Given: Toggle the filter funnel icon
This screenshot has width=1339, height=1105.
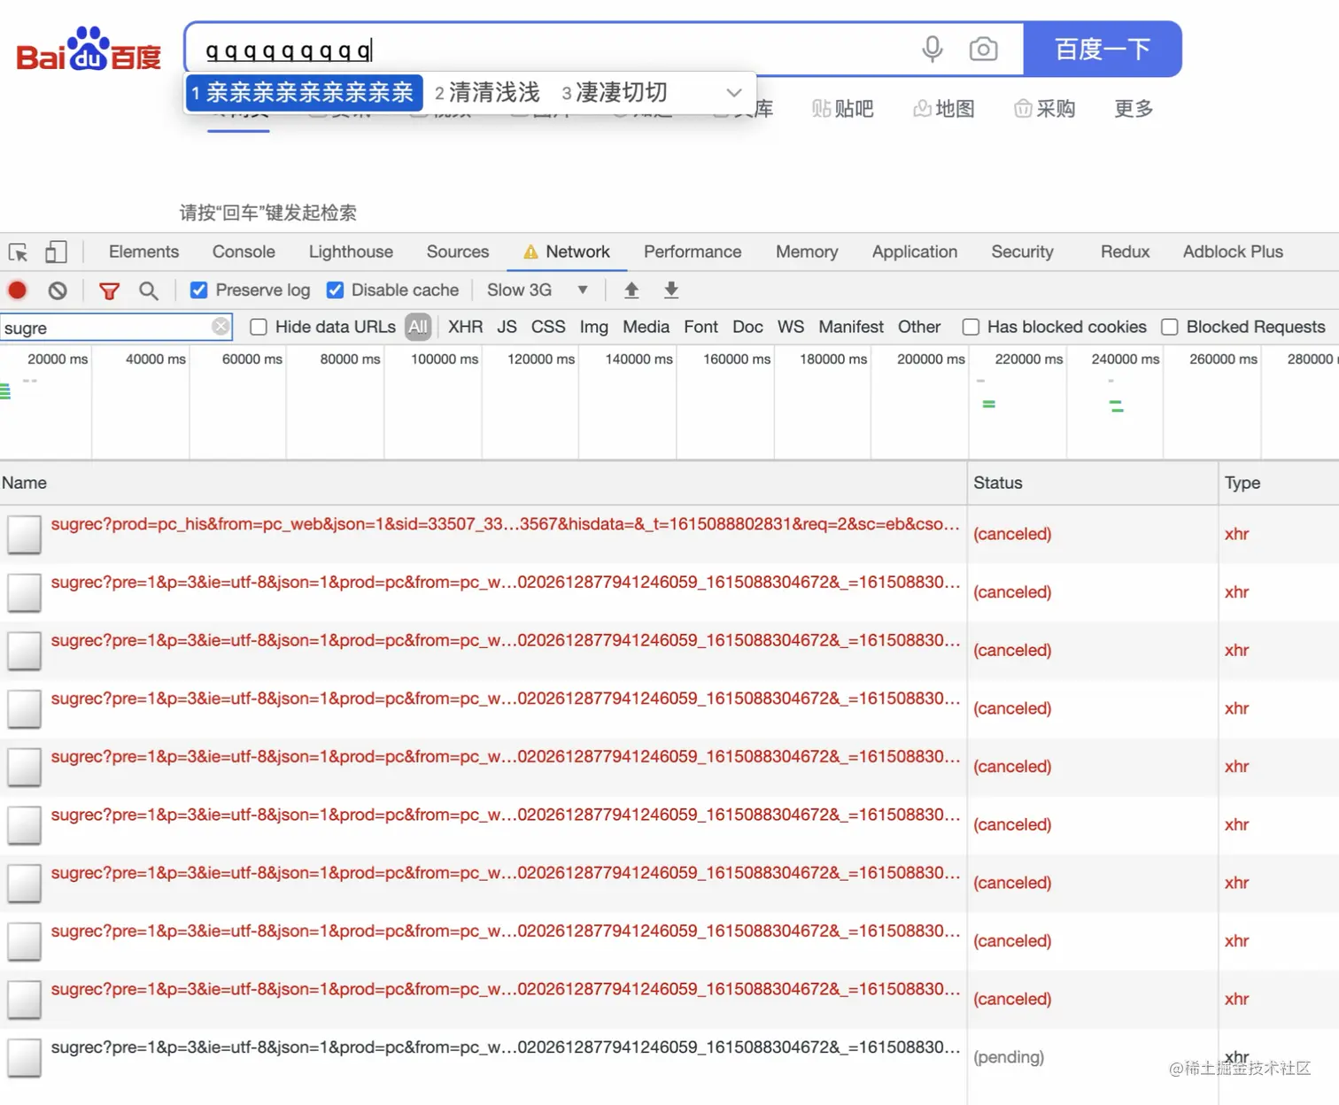Looking at the screenshot, I should (109, 290).
